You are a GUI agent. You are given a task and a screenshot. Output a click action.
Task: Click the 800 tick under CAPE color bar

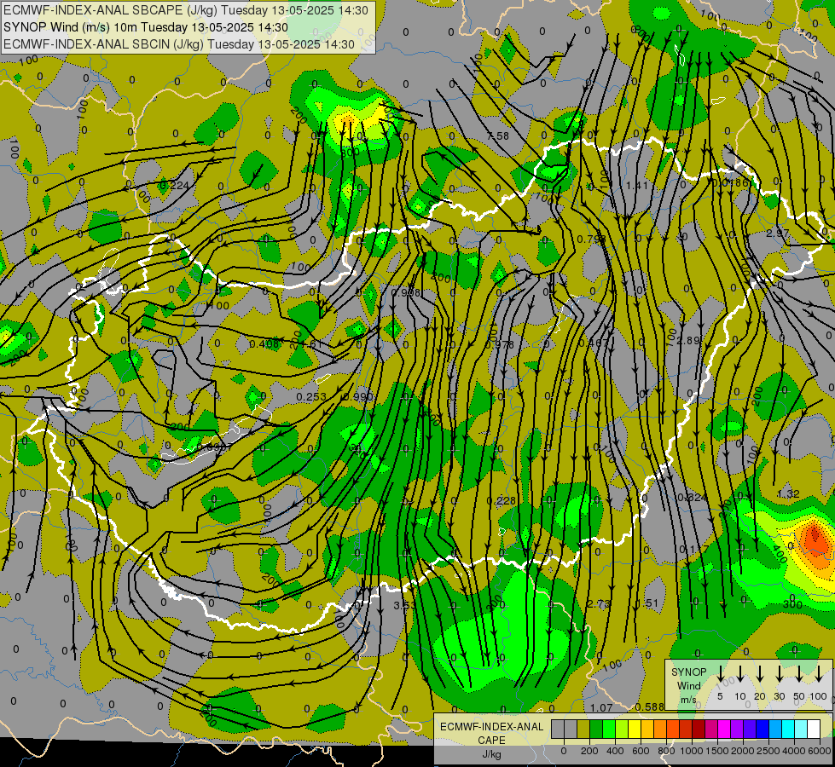click(666, 751)
